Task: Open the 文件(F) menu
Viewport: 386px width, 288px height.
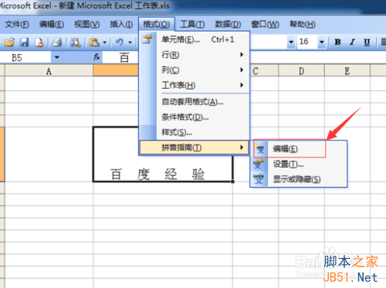Action: click(17, 25)
